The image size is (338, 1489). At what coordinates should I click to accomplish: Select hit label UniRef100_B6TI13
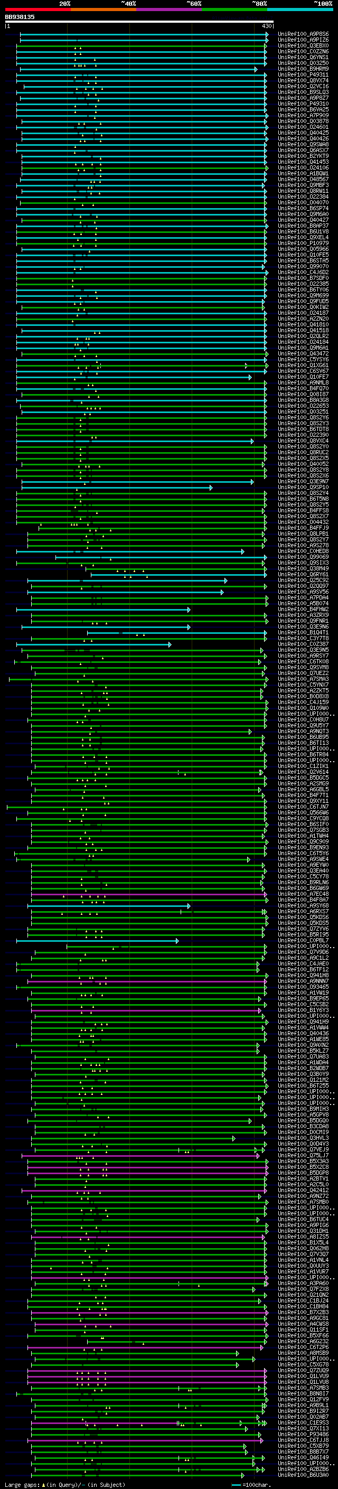[x=303, y=743]
